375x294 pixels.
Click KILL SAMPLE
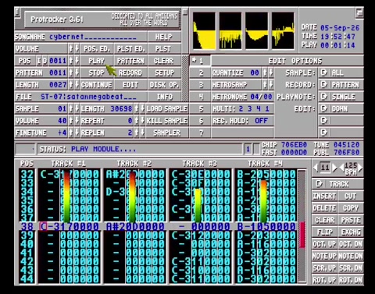coord(167,121)
